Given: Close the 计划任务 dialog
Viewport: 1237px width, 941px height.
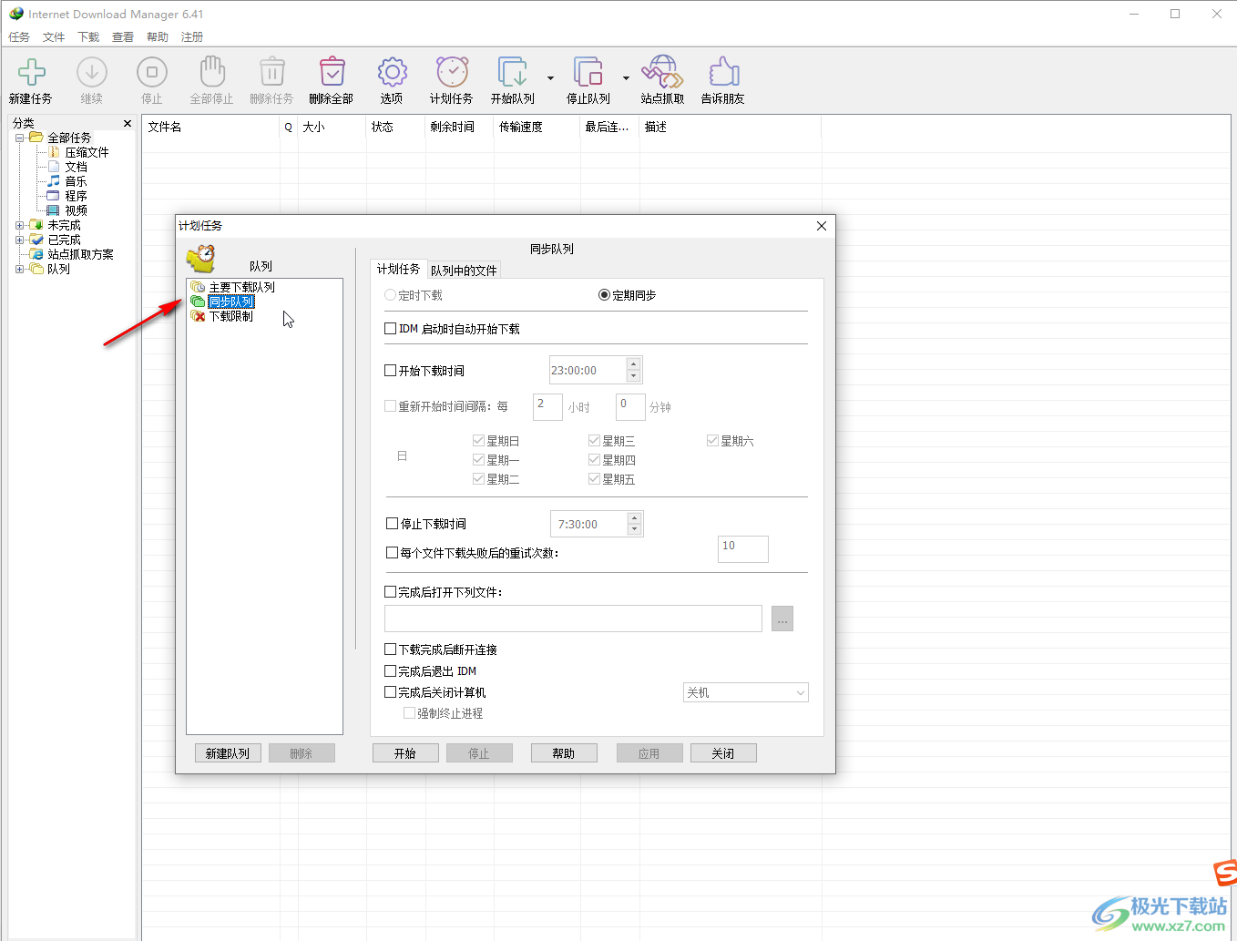Looking at the screenshot, I should tap(822, 226).
